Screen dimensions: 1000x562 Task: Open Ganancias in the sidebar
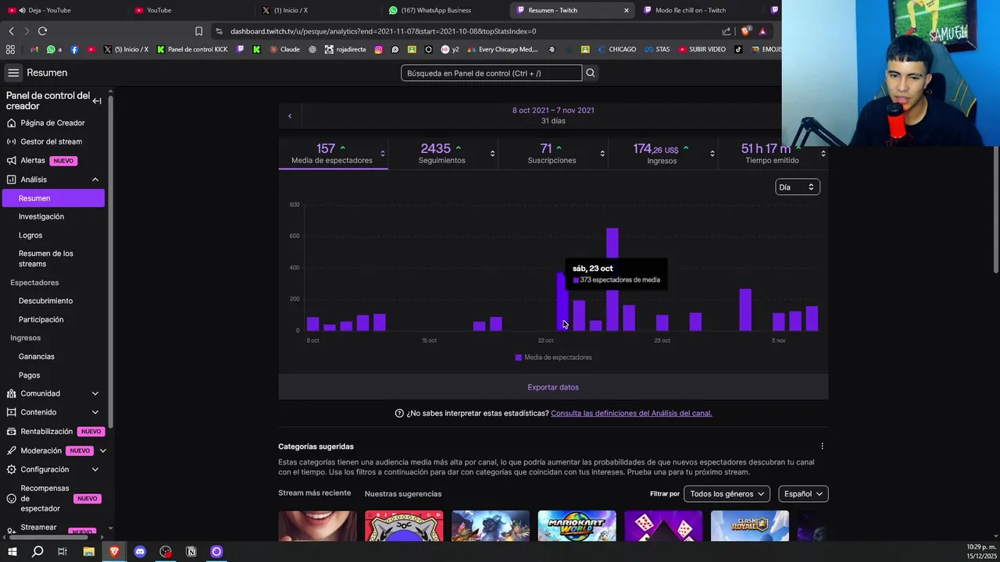click(x=37, y=357)
